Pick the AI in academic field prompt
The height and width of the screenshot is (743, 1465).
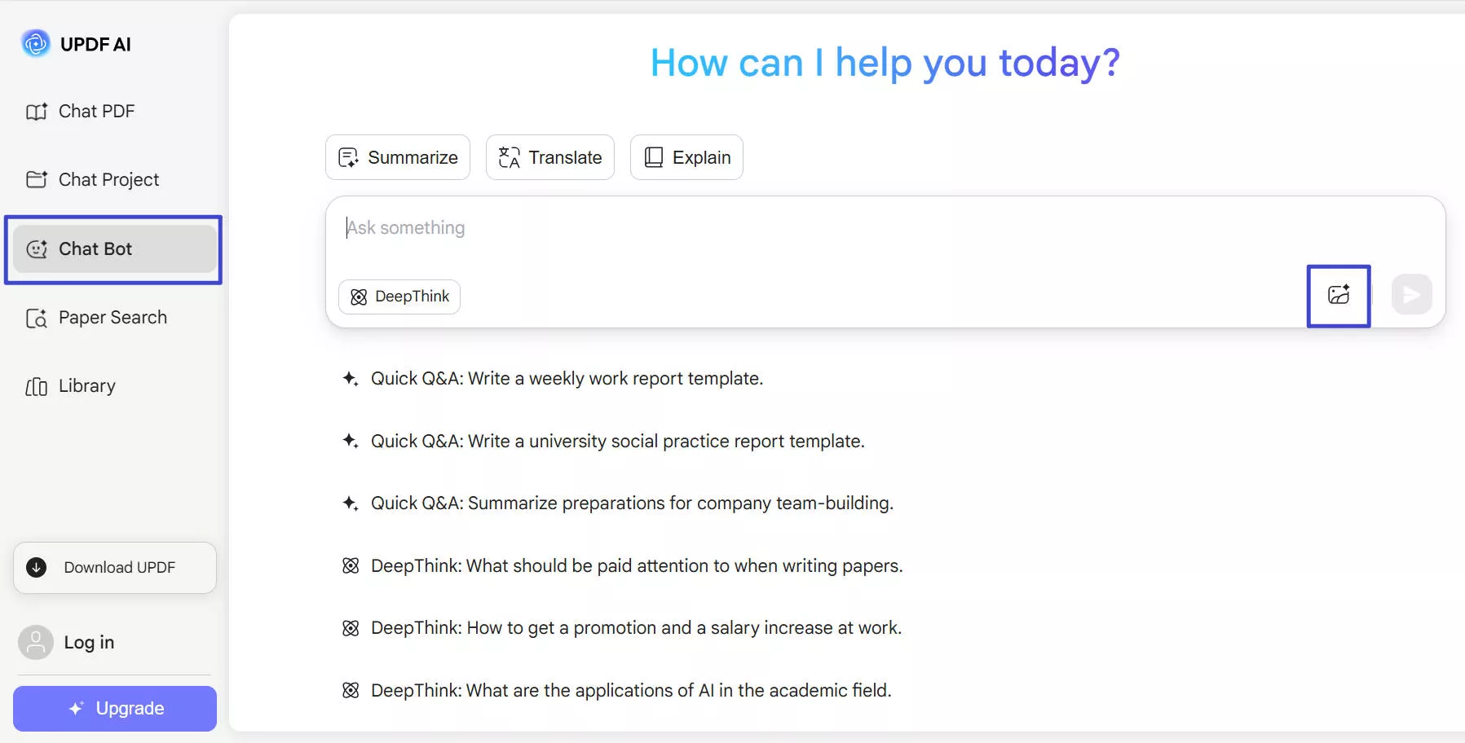tap(631, 691)
